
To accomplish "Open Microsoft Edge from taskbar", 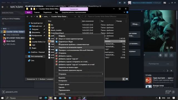I will (46, 98).
